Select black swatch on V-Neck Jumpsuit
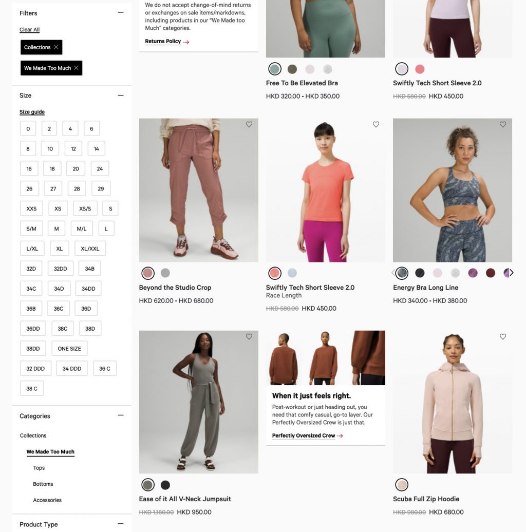Screen dimensions: 526x532 [165, 485]
